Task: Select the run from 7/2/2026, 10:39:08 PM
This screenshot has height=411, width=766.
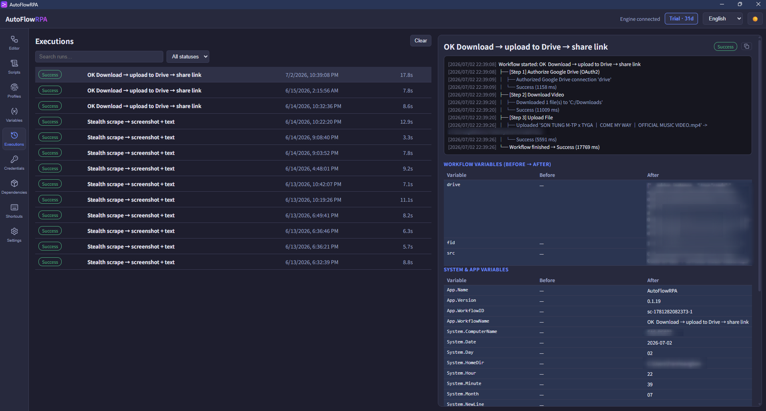Action: click(x=233, y=75)
